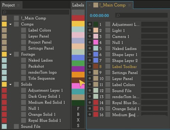Image resolution: width=170 pixels, height=130 pixels.
Task: Apply the orange label color in Labels panel
Action: [78, 75]
